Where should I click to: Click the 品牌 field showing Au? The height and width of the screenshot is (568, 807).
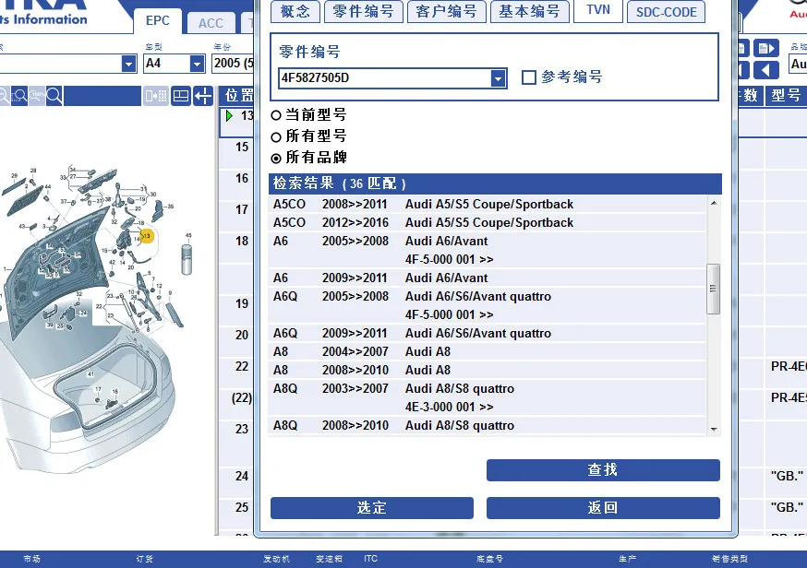tap(798, 64)
